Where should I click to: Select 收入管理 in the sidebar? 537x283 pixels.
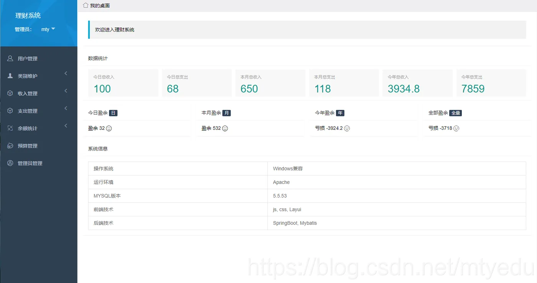(x=39, y=93)
